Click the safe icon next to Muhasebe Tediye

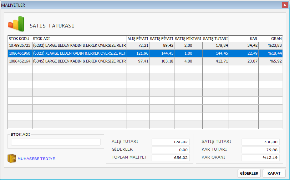click(x=12, y=158)
